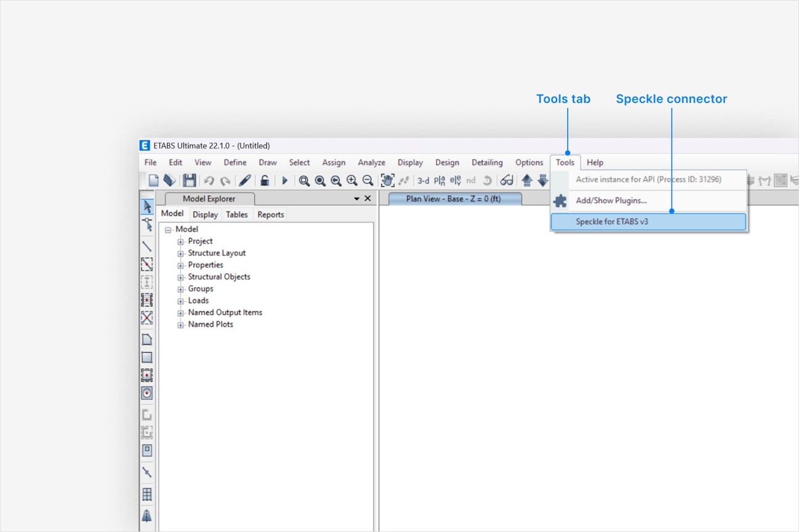Collapse the Model root node

point(168,230)
